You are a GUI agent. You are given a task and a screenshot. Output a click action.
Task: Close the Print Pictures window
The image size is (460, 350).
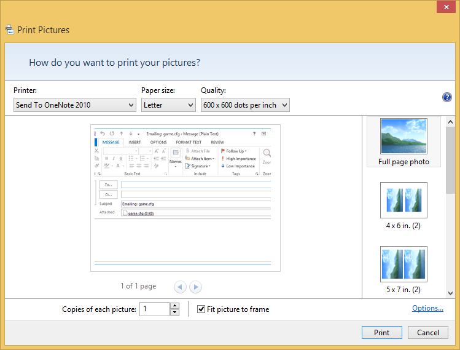point(445,7)
